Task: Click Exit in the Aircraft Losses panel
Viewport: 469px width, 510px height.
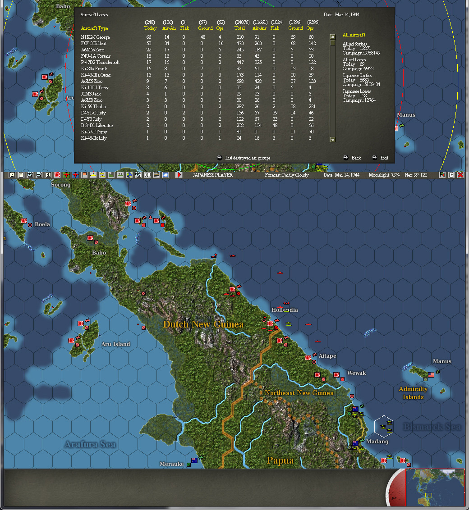Action: click(380, 158)
